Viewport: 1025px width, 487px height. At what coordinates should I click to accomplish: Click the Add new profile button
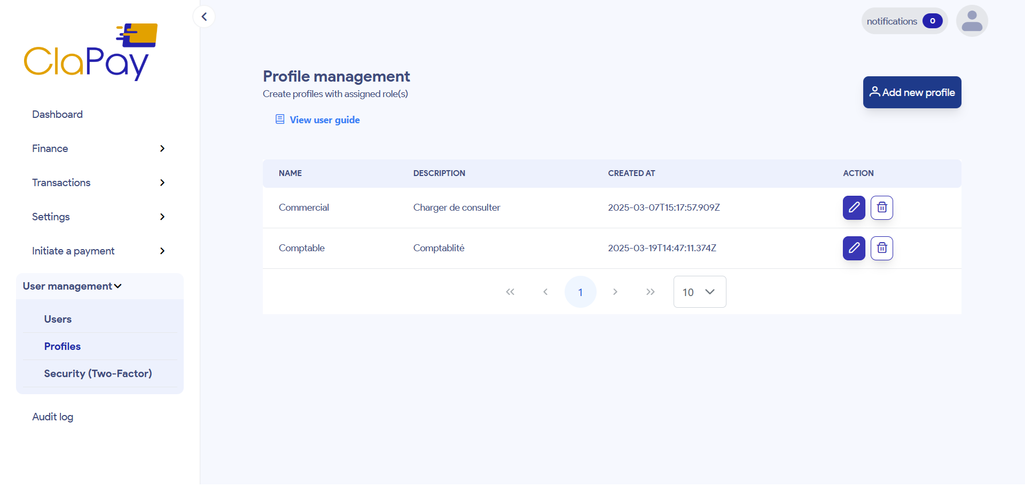[x=912, y=92]
